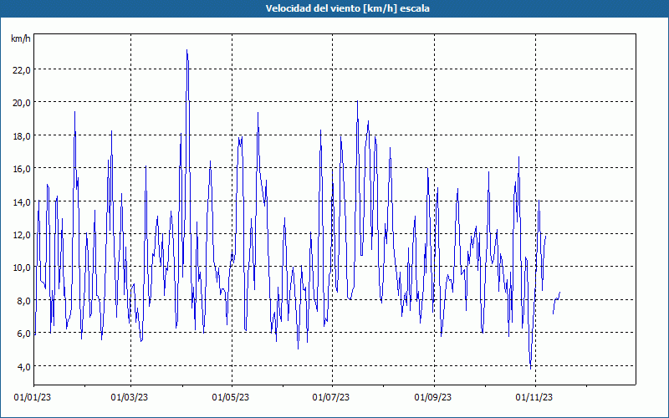The width and height of the screenshot is (669, 418).
Task: Click the highest wind peak above 22 km/h
Action: coord(186,51)
